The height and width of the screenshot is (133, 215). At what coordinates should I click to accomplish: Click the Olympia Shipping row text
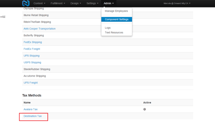pyautogui.click(x=34, y=8)
